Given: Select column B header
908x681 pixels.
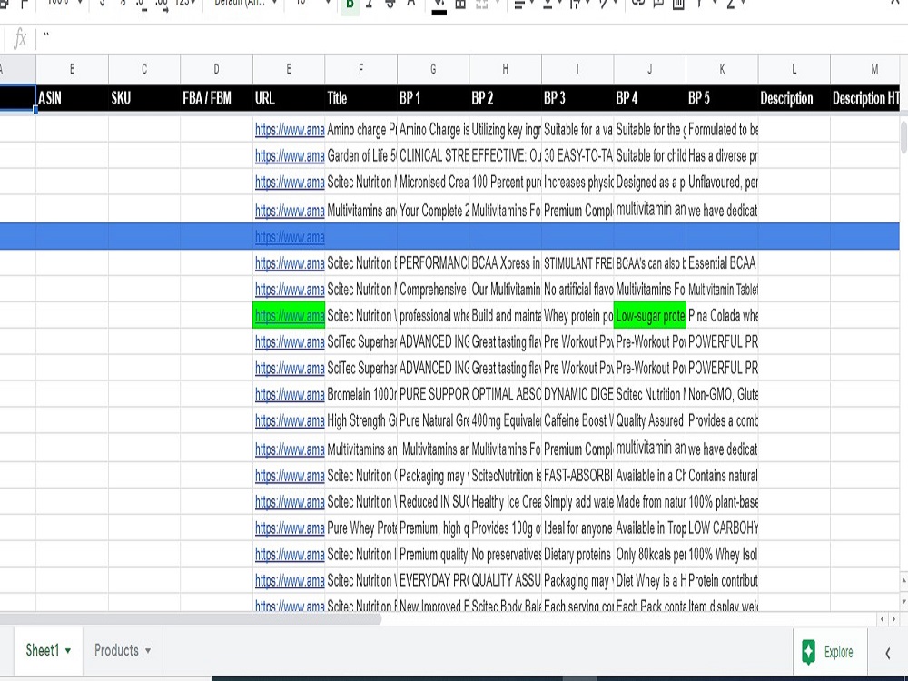Looking at the screenshot, I should pos(72,70).
